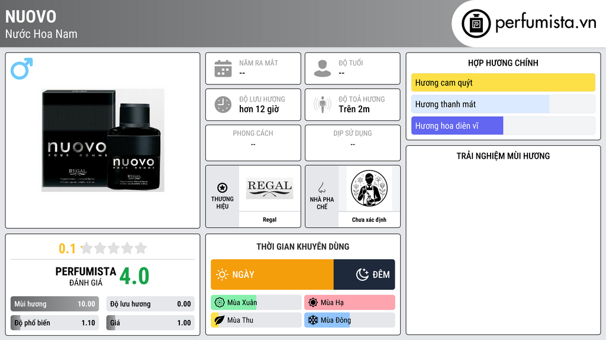
Task: Click the Mùi hương rating bar
Action: [54, 304]
